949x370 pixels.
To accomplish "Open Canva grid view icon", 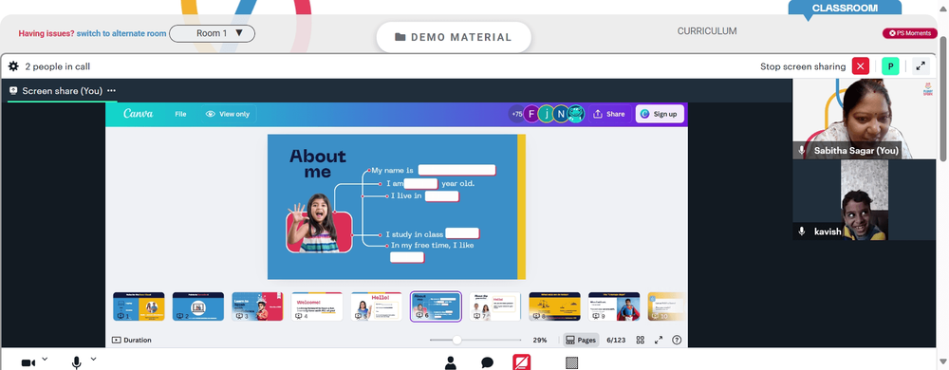I will [641, 341].
